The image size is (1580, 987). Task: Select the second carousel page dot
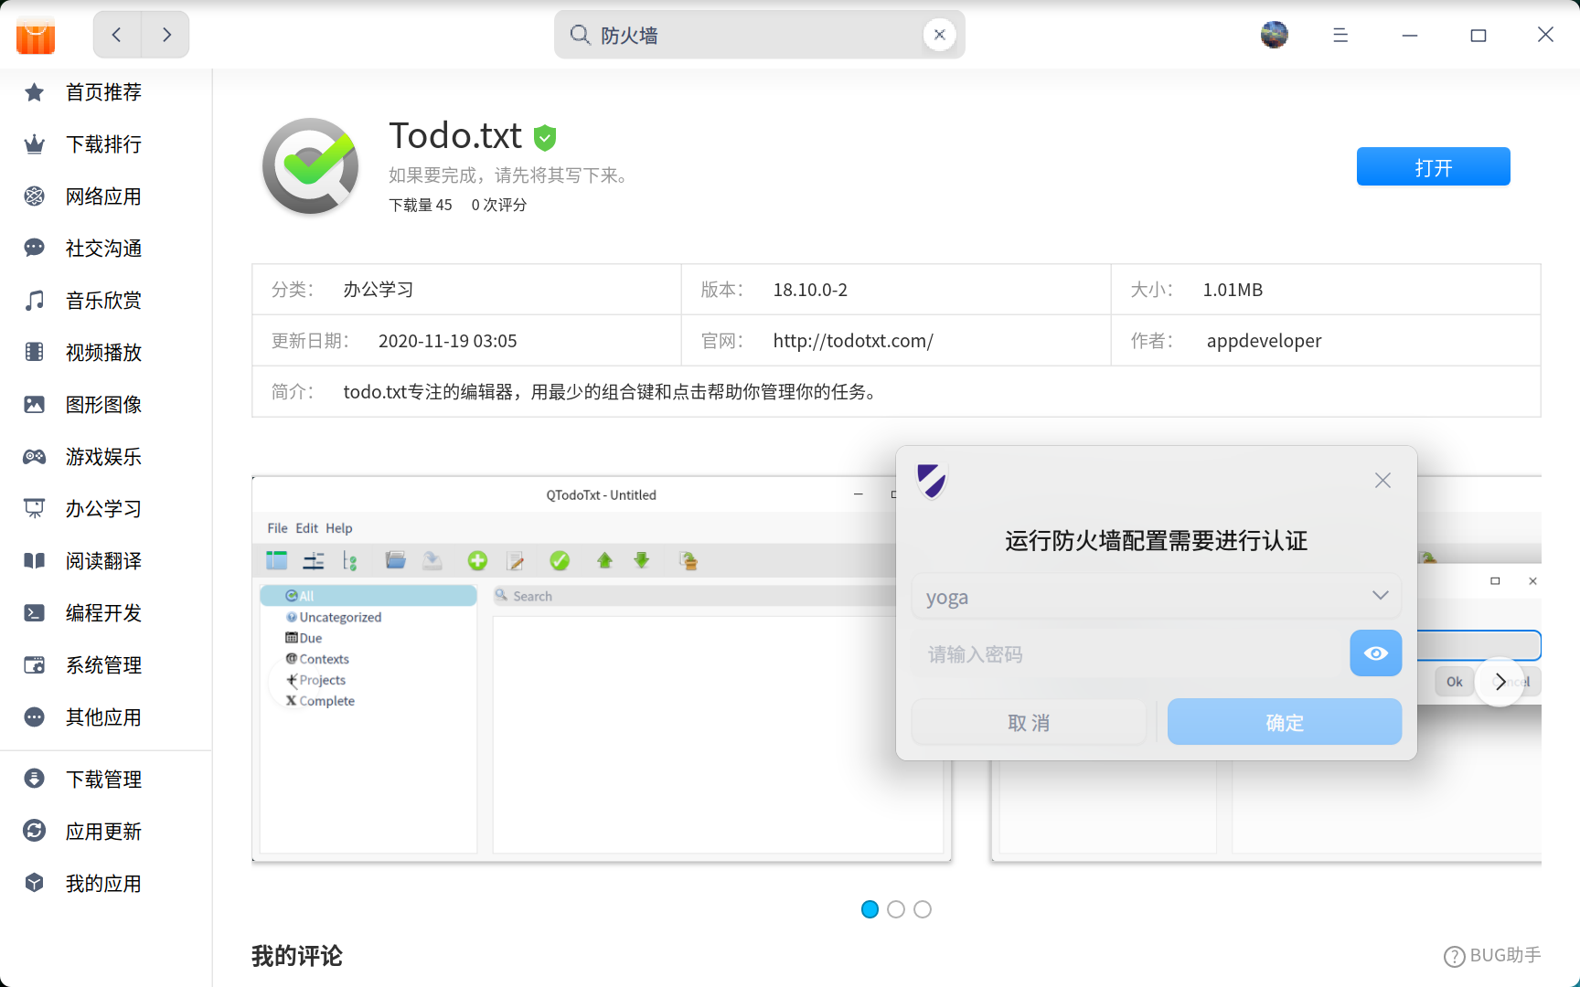[x=896, y=909]
